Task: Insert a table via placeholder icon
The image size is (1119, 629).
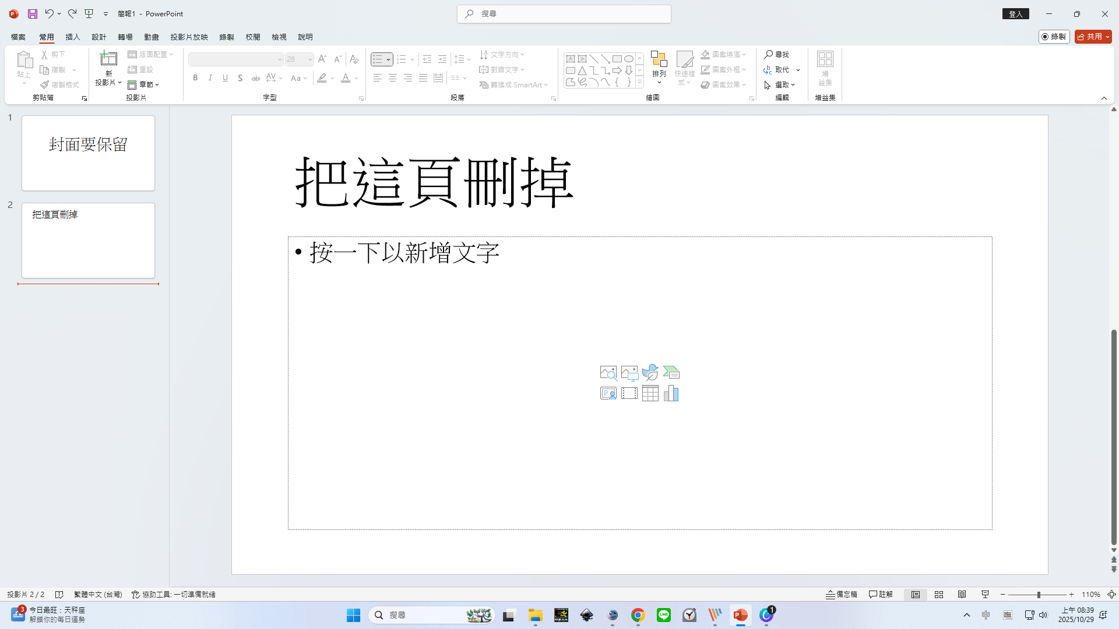Action: pyautogui.click(x=650, y=394)
